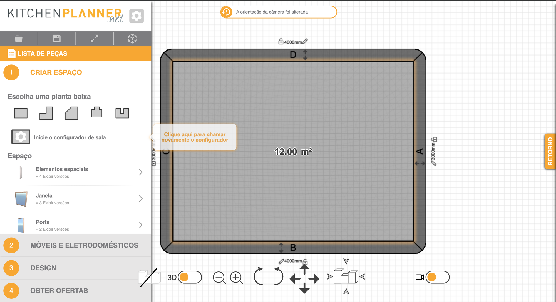Edit the 4000mm dimension with pencil icon

(305, 41)
